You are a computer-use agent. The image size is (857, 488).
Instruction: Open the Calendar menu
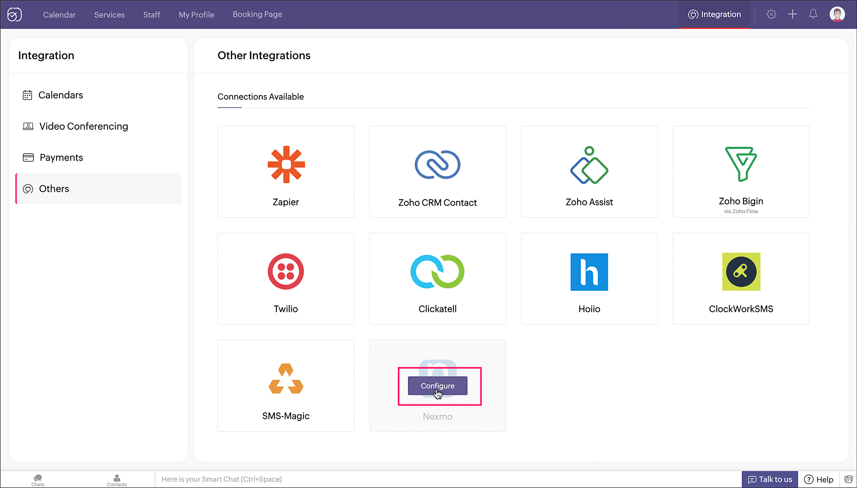point(59,15)
